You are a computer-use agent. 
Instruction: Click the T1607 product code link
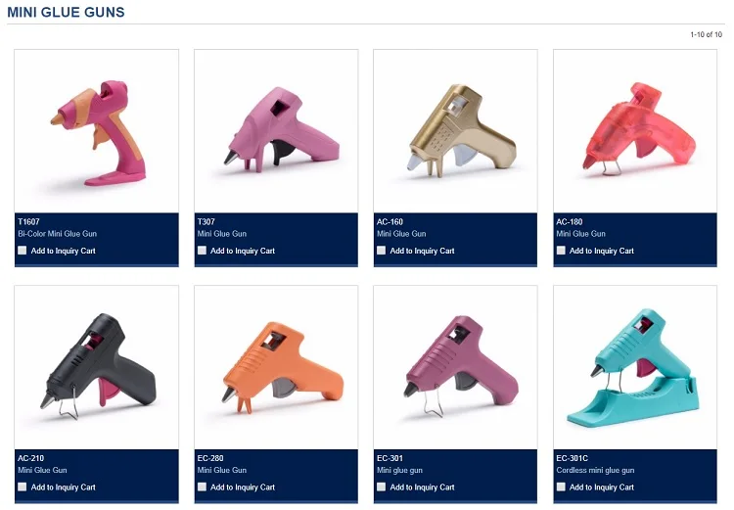(x=28, y=222)
